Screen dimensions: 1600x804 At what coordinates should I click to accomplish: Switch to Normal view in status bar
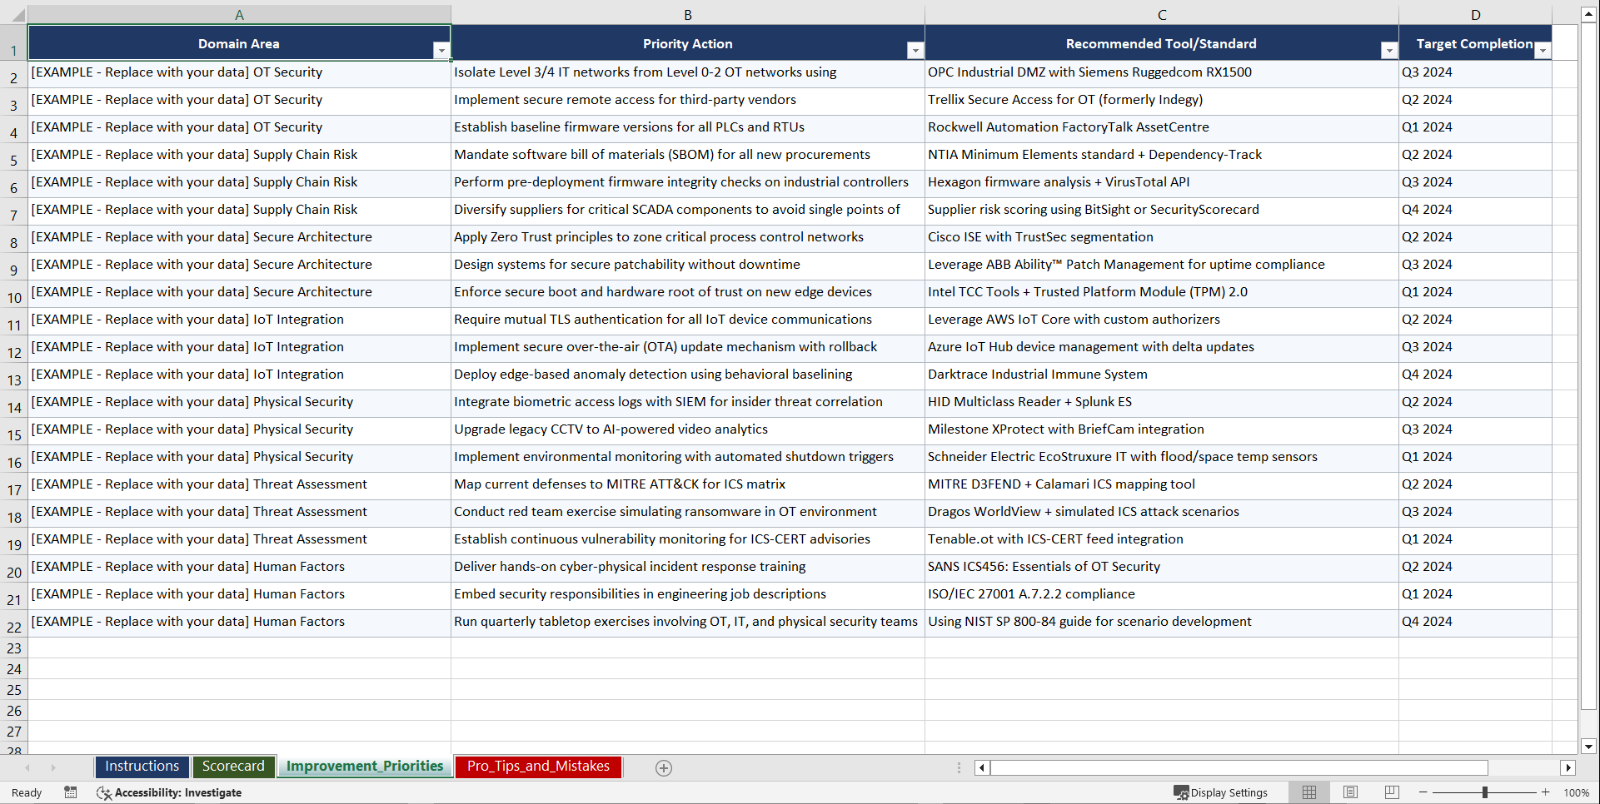[x=1308, y=792]
